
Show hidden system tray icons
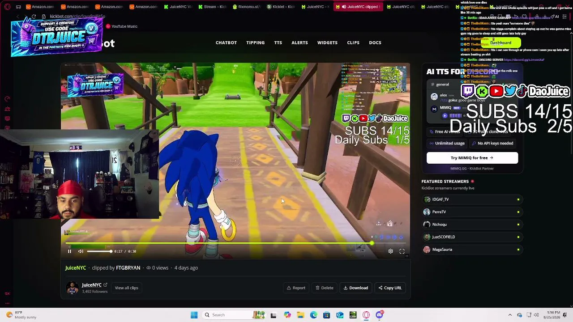[x=510, y=315]
